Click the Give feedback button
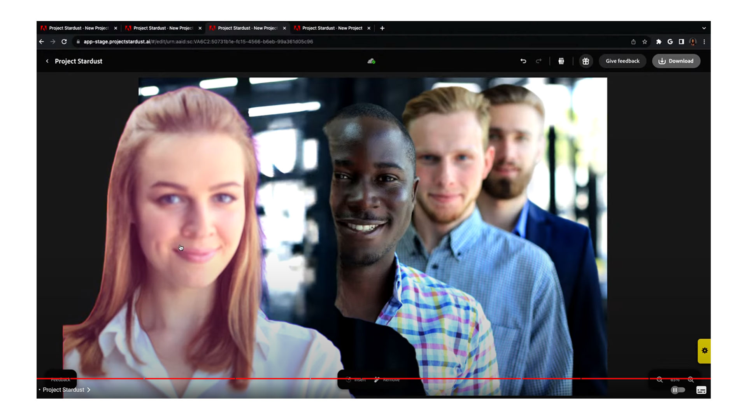Screen dimensions: 747x420 622,61
